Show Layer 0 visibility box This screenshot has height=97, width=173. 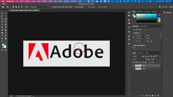click(x=133, y=69)
